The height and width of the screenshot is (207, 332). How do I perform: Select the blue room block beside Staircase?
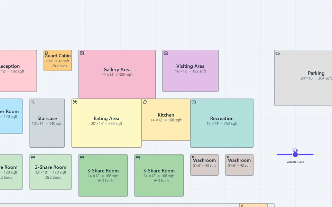[x=11, y=116]
